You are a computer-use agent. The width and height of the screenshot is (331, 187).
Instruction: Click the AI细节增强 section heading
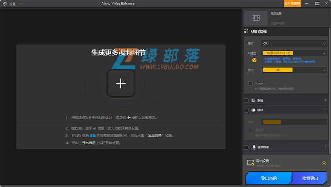(258, 31)
